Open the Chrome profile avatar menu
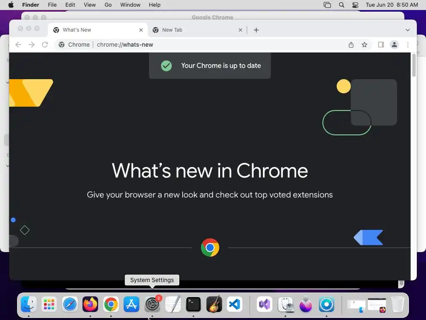The width and height of the screenshot is (426, 320). click(394, 45)
